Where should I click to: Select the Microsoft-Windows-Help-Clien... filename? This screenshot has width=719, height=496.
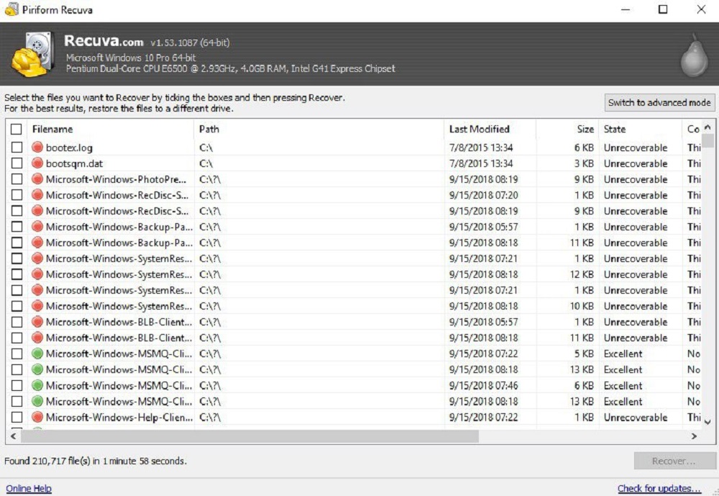119,417
